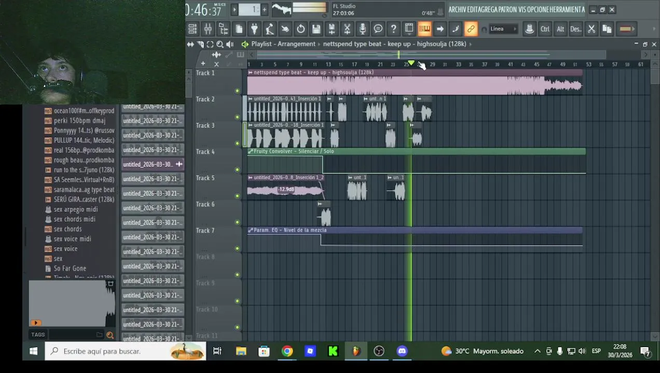
Task: Click the microphone recording icon
Action: [363, 29]
